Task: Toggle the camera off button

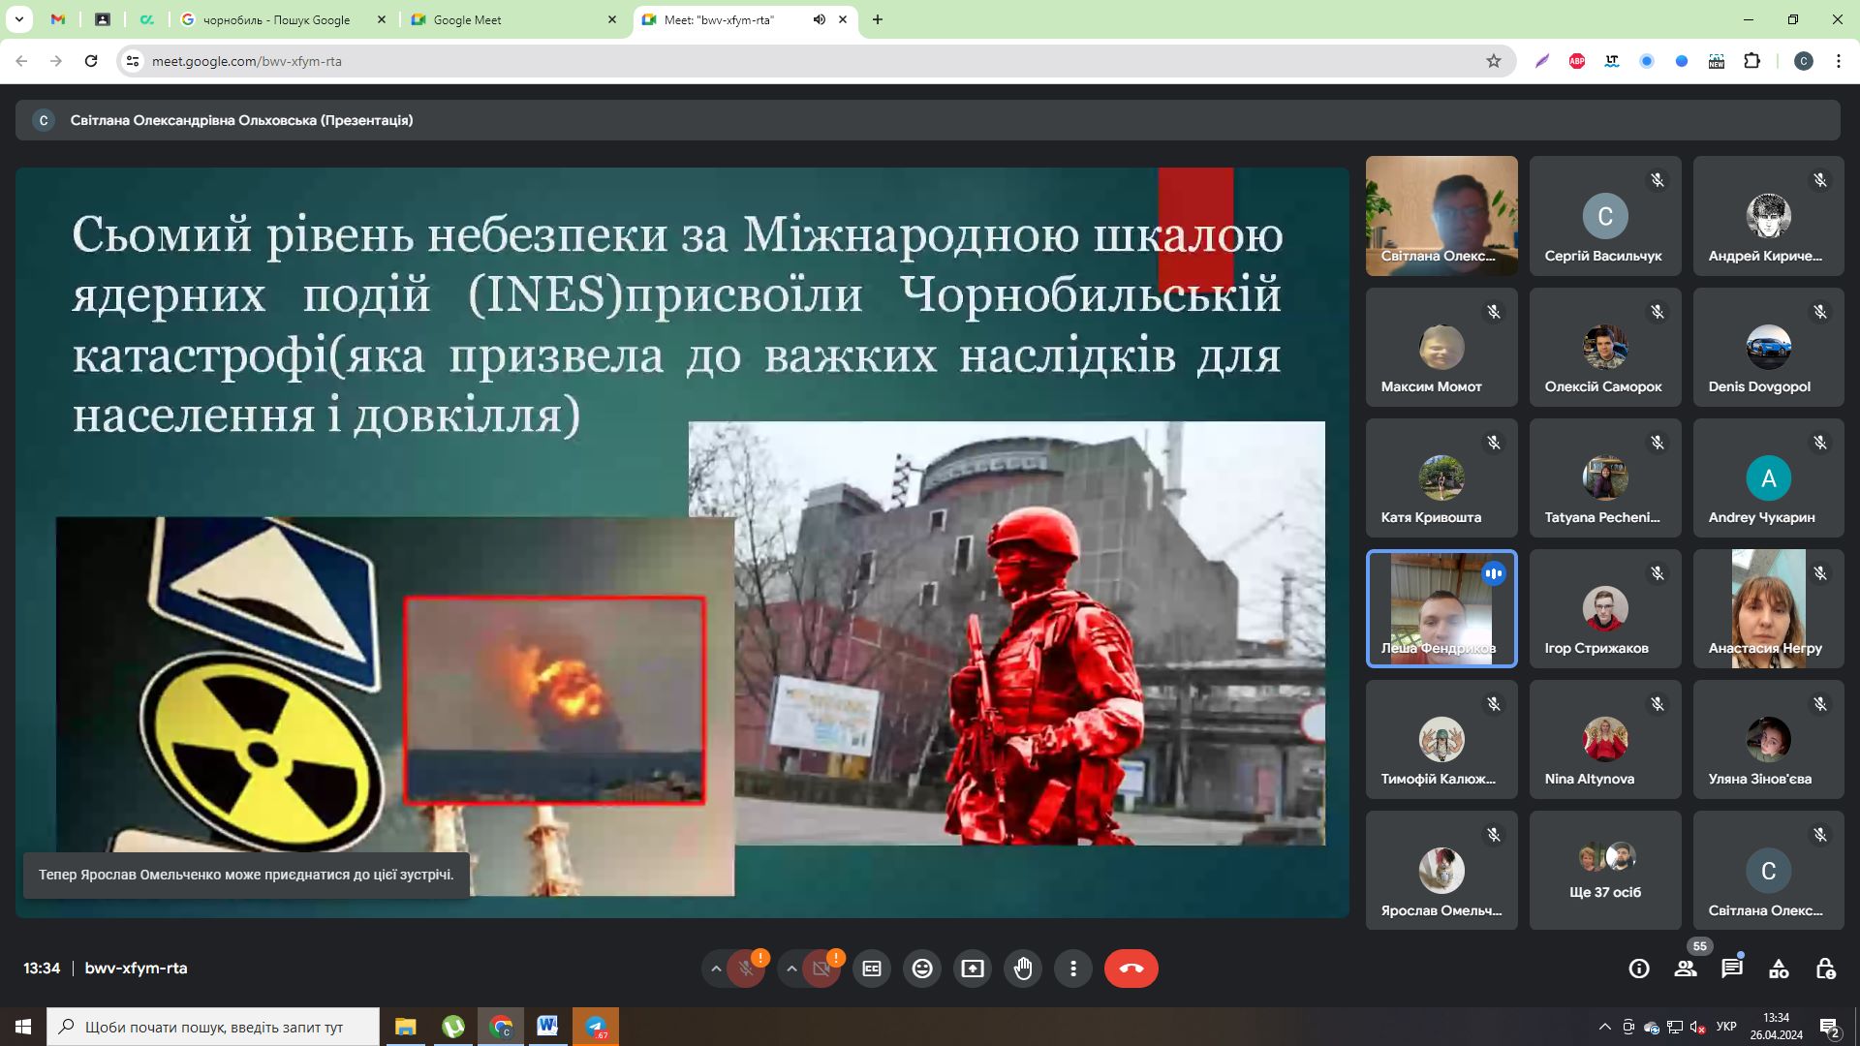Action: click(821, 969)
